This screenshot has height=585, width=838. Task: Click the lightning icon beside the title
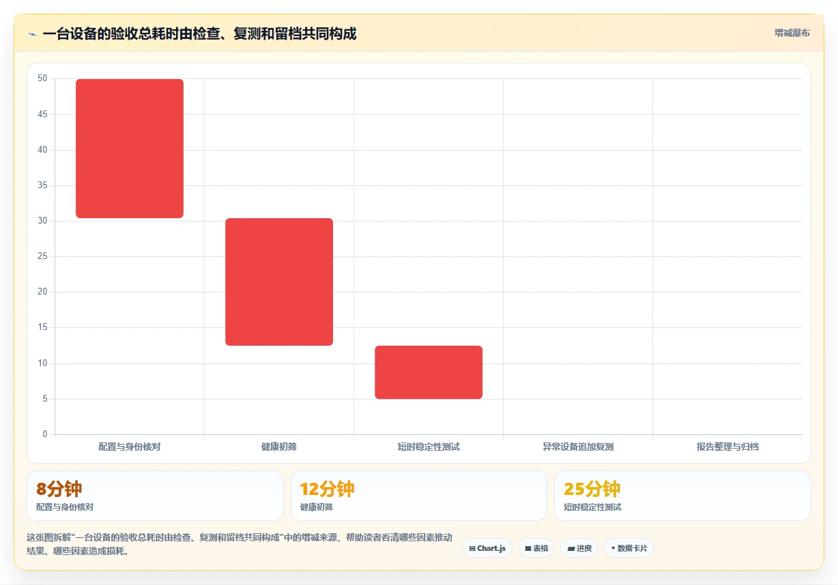click(x=32, y=34)
